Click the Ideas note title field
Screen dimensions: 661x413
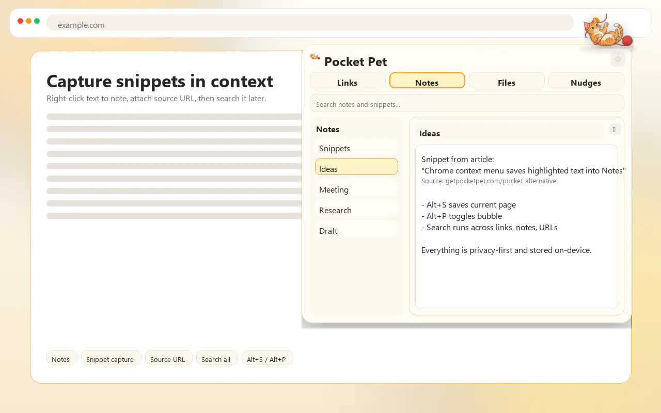[x=509, y=132]
